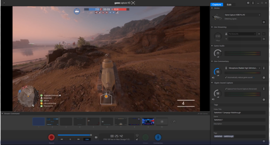The image size is (270, 145).
Task: Click the stream title text field
Action: [x=244, y=39]
